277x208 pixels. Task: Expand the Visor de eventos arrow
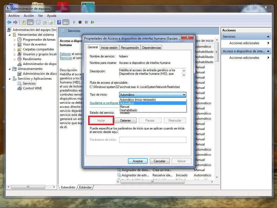15,45
